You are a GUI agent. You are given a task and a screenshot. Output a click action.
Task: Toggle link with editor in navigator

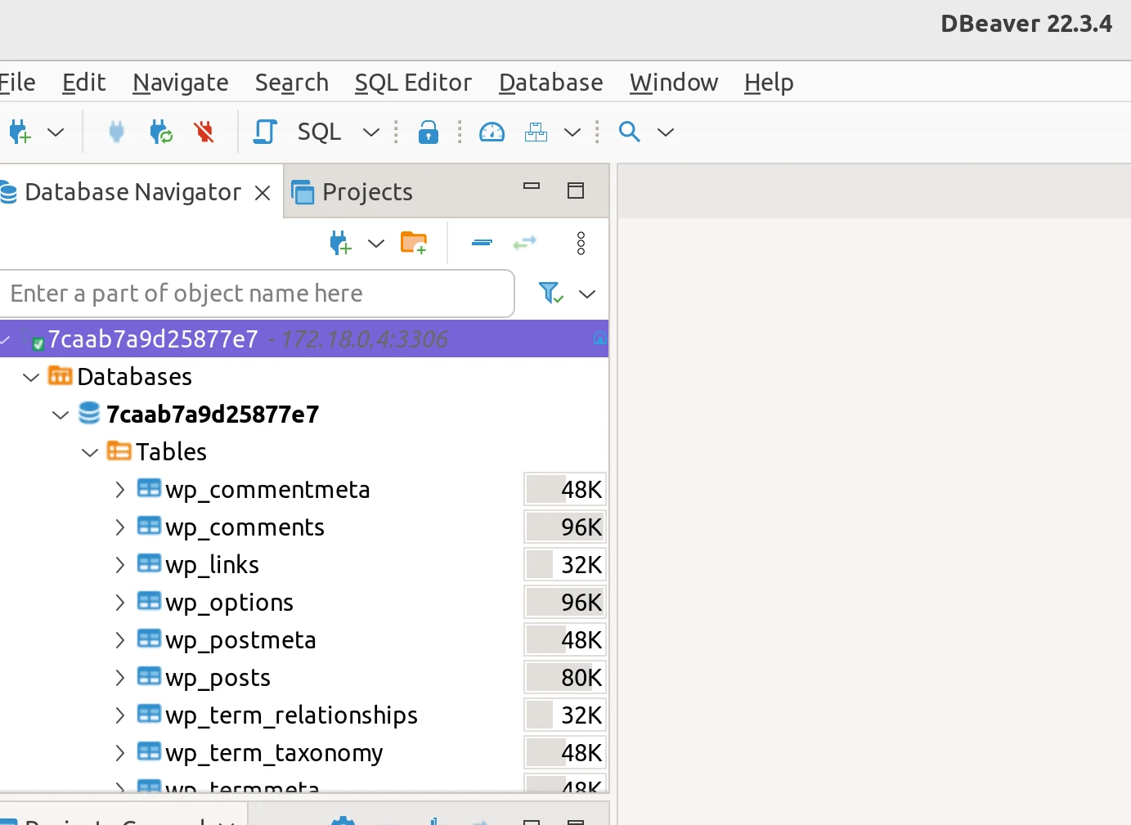pos(524,243)
